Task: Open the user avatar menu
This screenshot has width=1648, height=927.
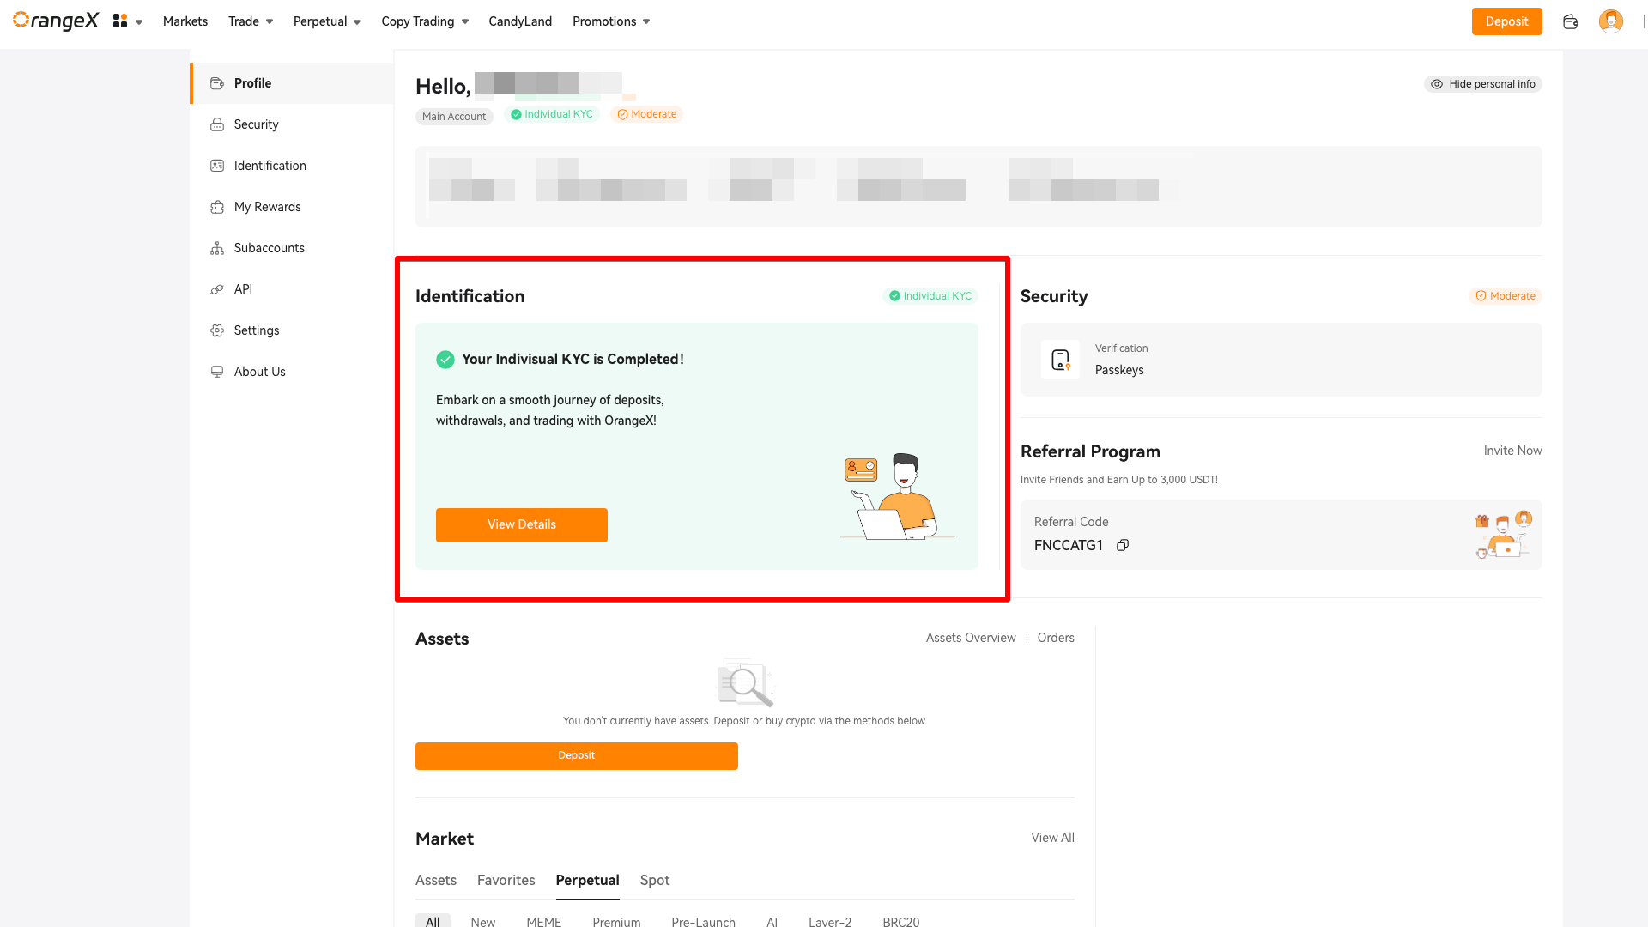Action: [x=1611, y=21]
